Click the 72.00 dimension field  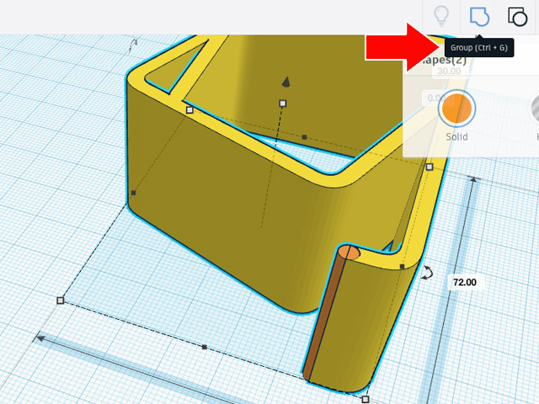coord(464,283)
